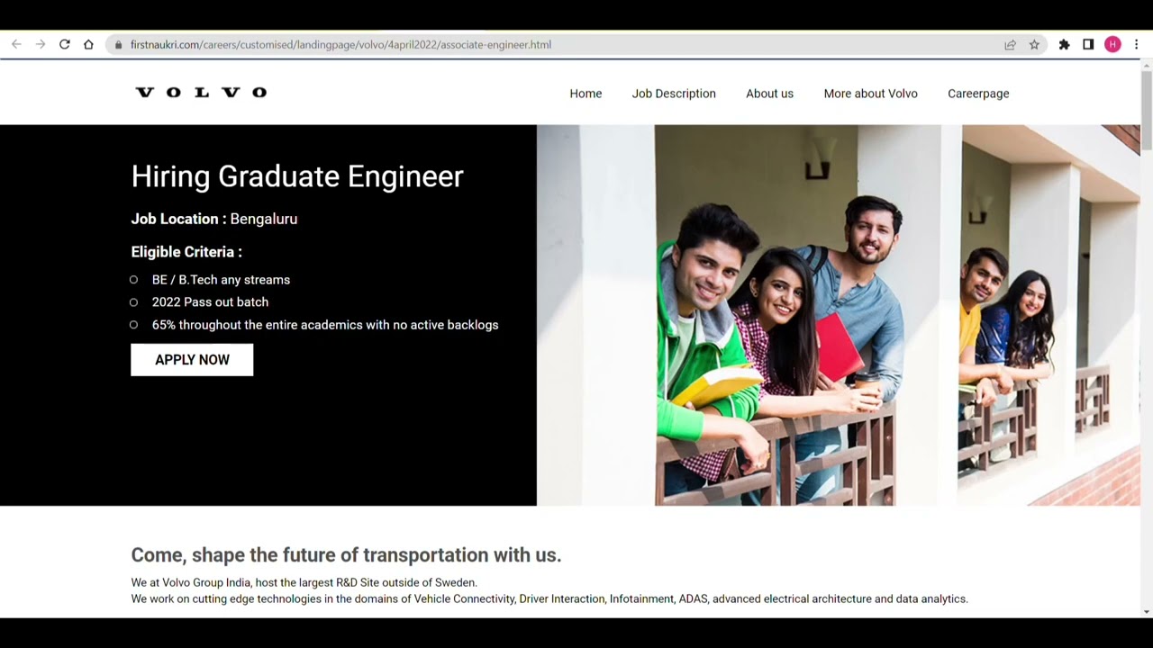Click the browser Back arrow
The height and width of the screenshot is (648, 1153).
tap(16, 44)
